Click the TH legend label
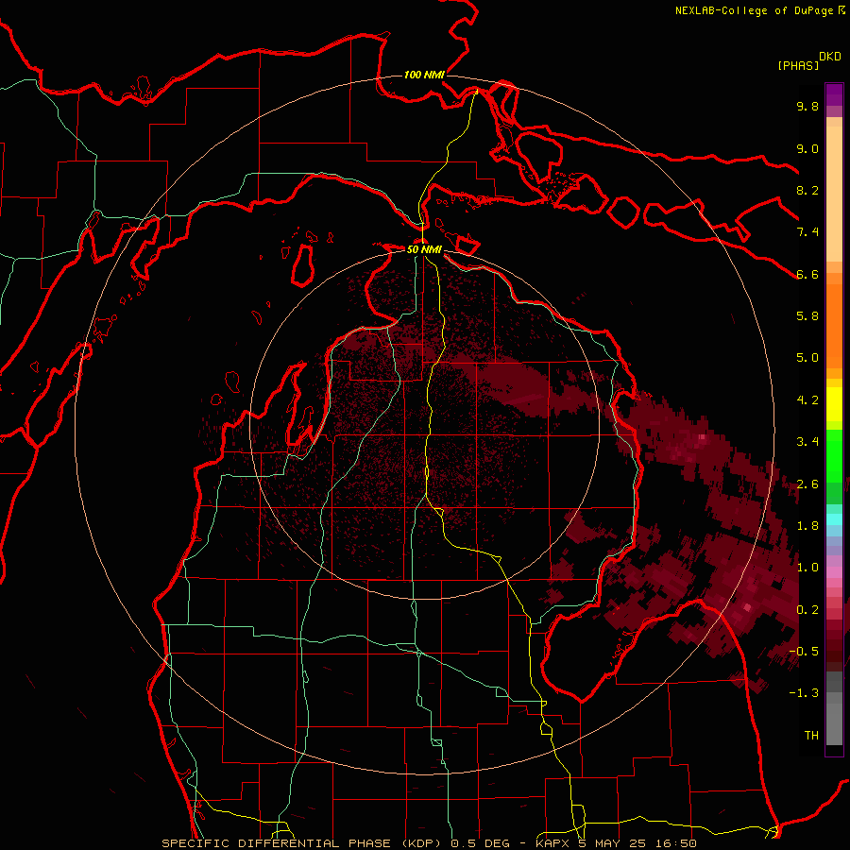 (x=811, y=736)
